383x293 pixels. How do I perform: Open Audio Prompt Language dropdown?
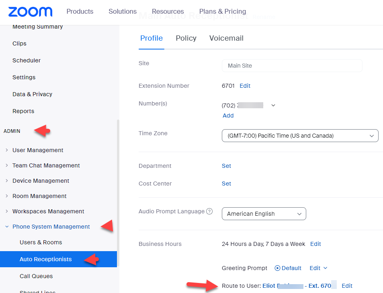[x=264, y=214]
